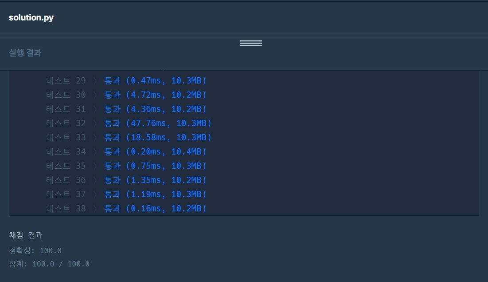Click the 정확성: 100.0 score line
The image size is (488, 282).
coord(35,250)
